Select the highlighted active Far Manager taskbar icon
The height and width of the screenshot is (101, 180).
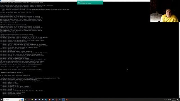63,100
